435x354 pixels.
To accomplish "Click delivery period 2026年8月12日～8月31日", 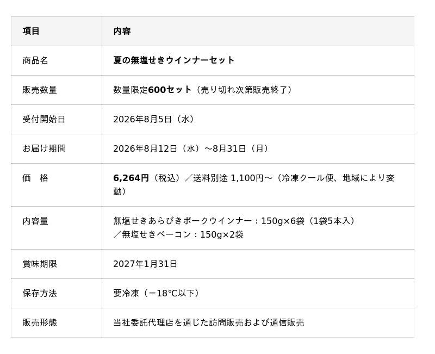I will pos(191,148).
